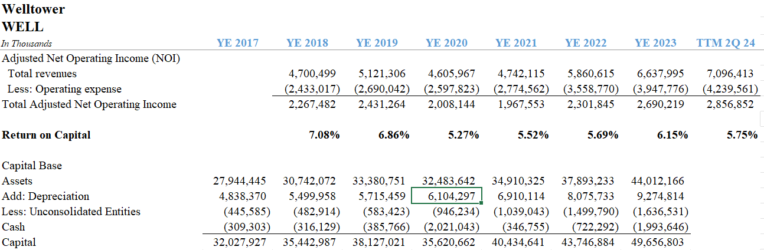The width and height of the screenshot is (764, 250).
Task: Select depreciation value 9,274,814
Action: [661, 196]
